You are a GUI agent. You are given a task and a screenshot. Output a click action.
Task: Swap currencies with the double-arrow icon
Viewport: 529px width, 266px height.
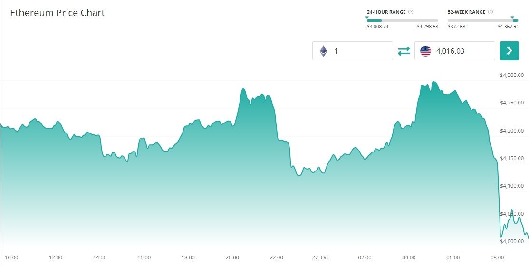pos(404,51)
